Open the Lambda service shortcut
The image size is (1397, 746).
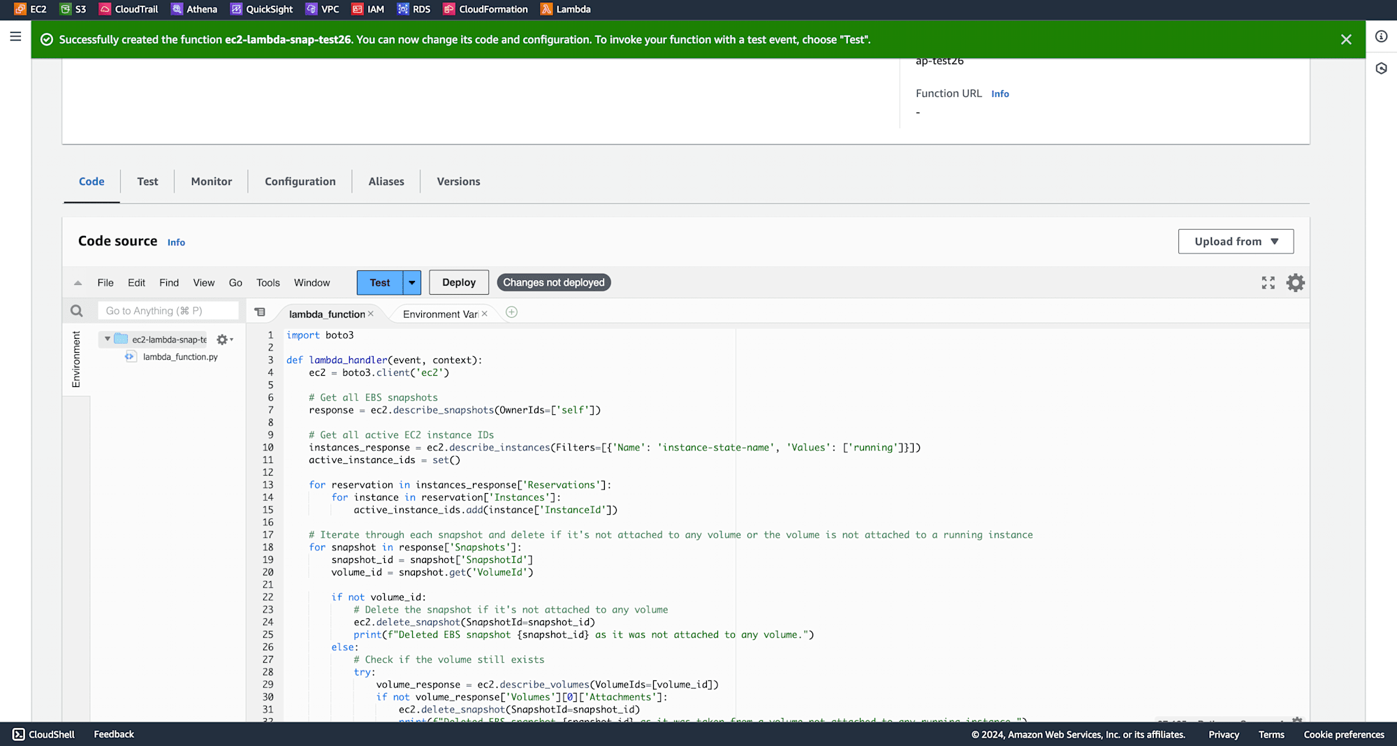566,9
